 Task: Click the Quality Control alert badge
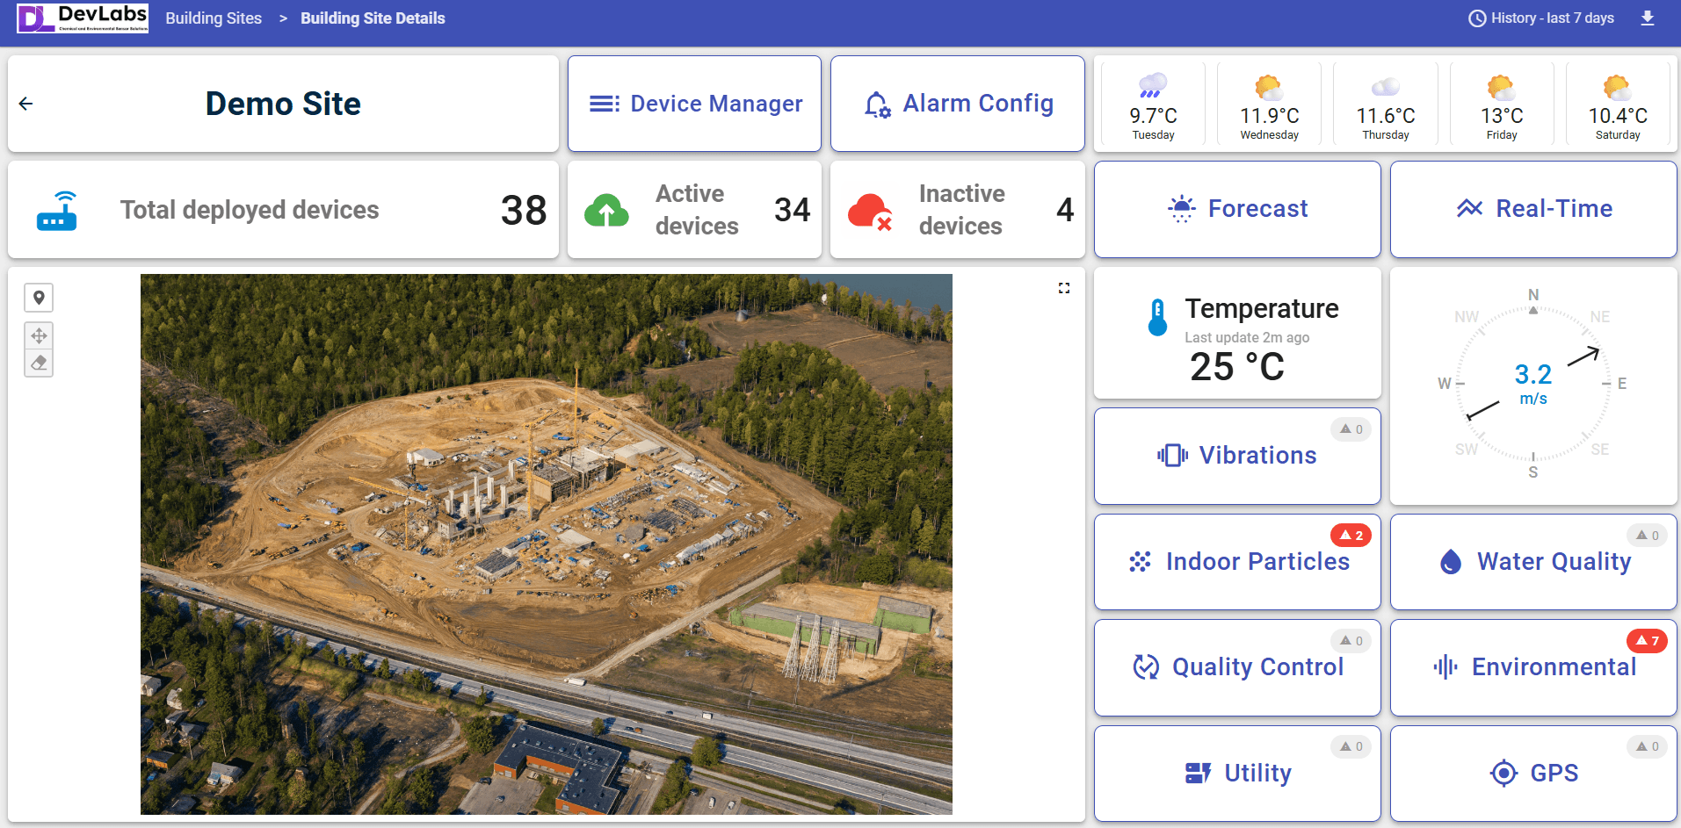point(1351,641)
